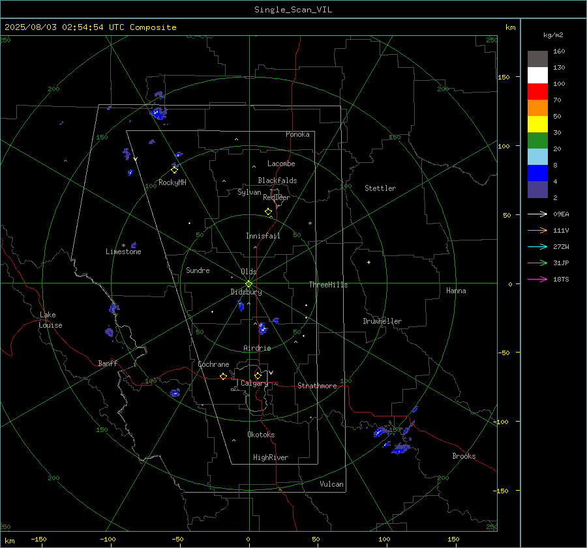Click the magenta 18TS arrow in legend

pos(537,279)
